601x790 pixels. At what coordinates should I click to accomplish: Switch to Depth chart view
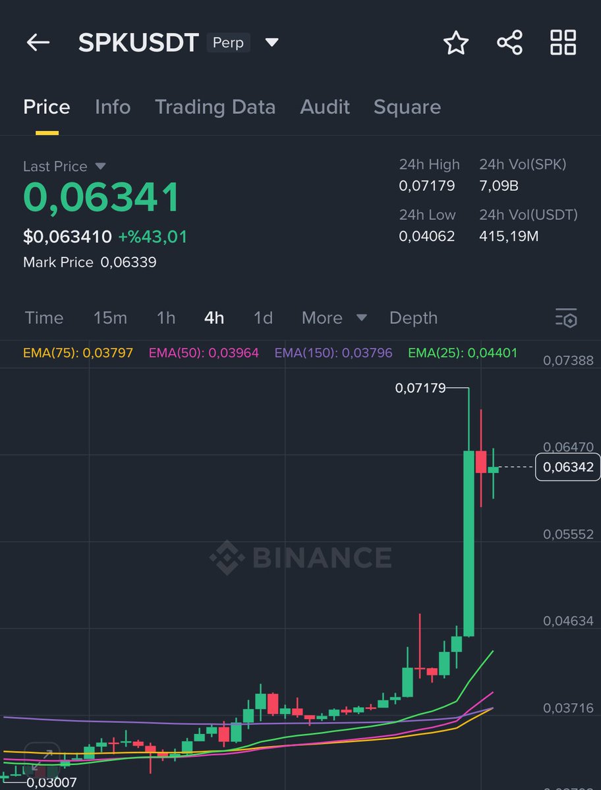(413, 318)
